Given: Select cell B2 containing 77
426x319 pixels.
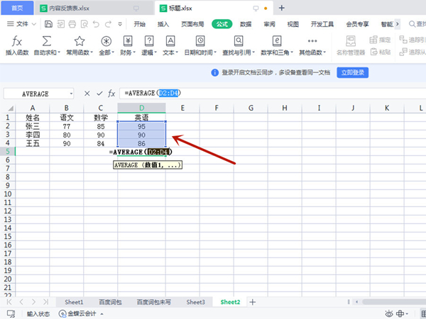Looking at the screenshot, I should [67, 125].
